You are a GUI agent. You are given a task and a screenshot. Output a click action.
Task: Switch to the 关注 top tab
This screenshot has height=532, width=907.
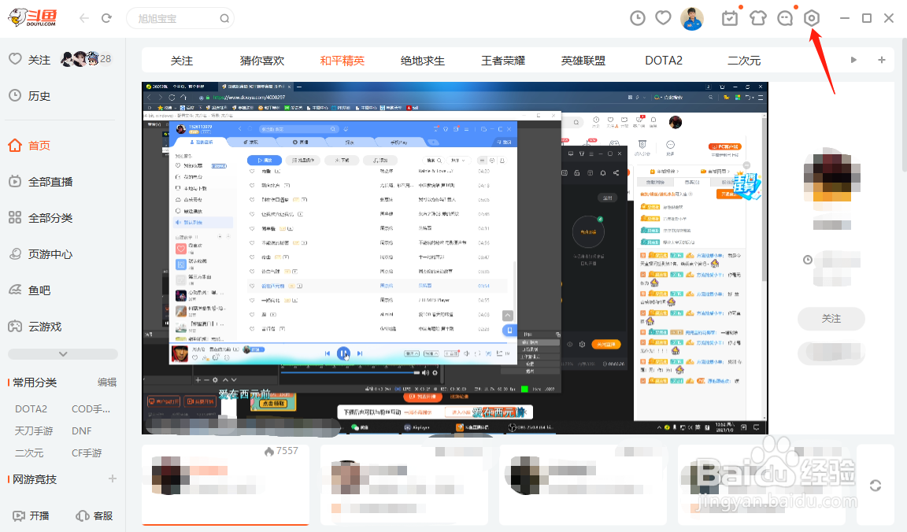click(182, 61)
